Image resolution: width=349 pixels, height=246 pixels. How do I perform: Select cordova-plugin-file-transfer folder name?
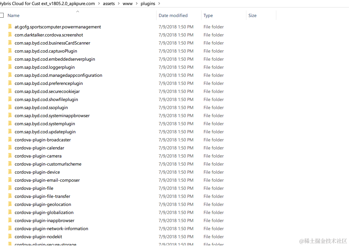point(42,196)
